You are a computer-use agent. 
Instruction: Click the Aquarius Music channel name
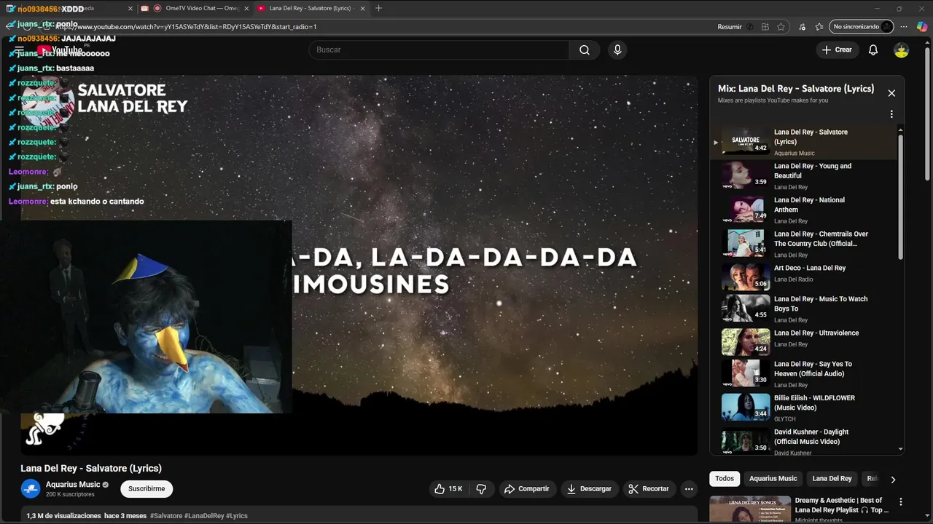tap(73, 484)
